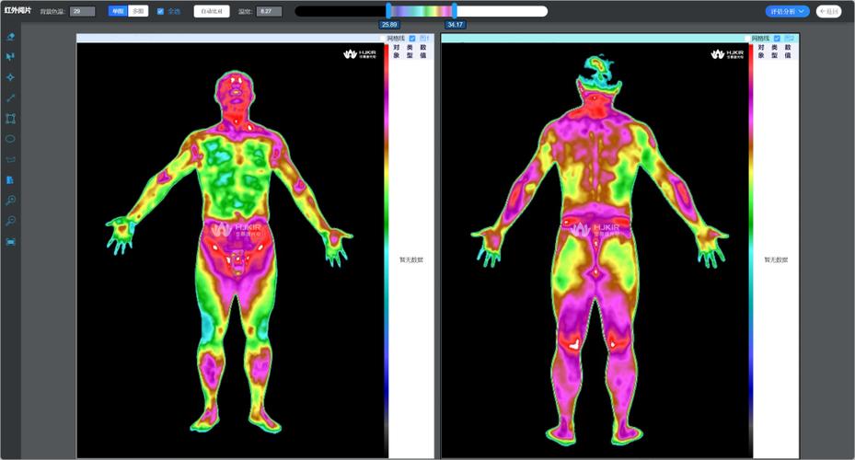Toggle the 网格线 checkbox on right image
Image resolution: width=855 pixels, height=460 pixels.
777,38
